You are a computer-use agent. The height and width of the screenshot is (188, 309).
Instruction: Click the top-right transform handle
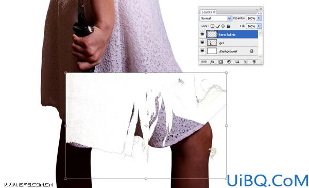pyautogui.click(x=227, y=73)
